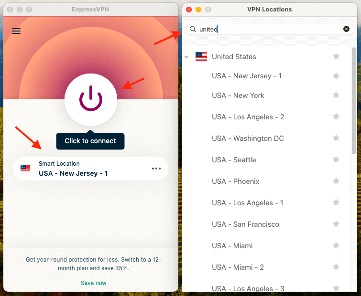Star the USA - Los Angeles - 1 location
Screen dimensions: 361x296
336,202
